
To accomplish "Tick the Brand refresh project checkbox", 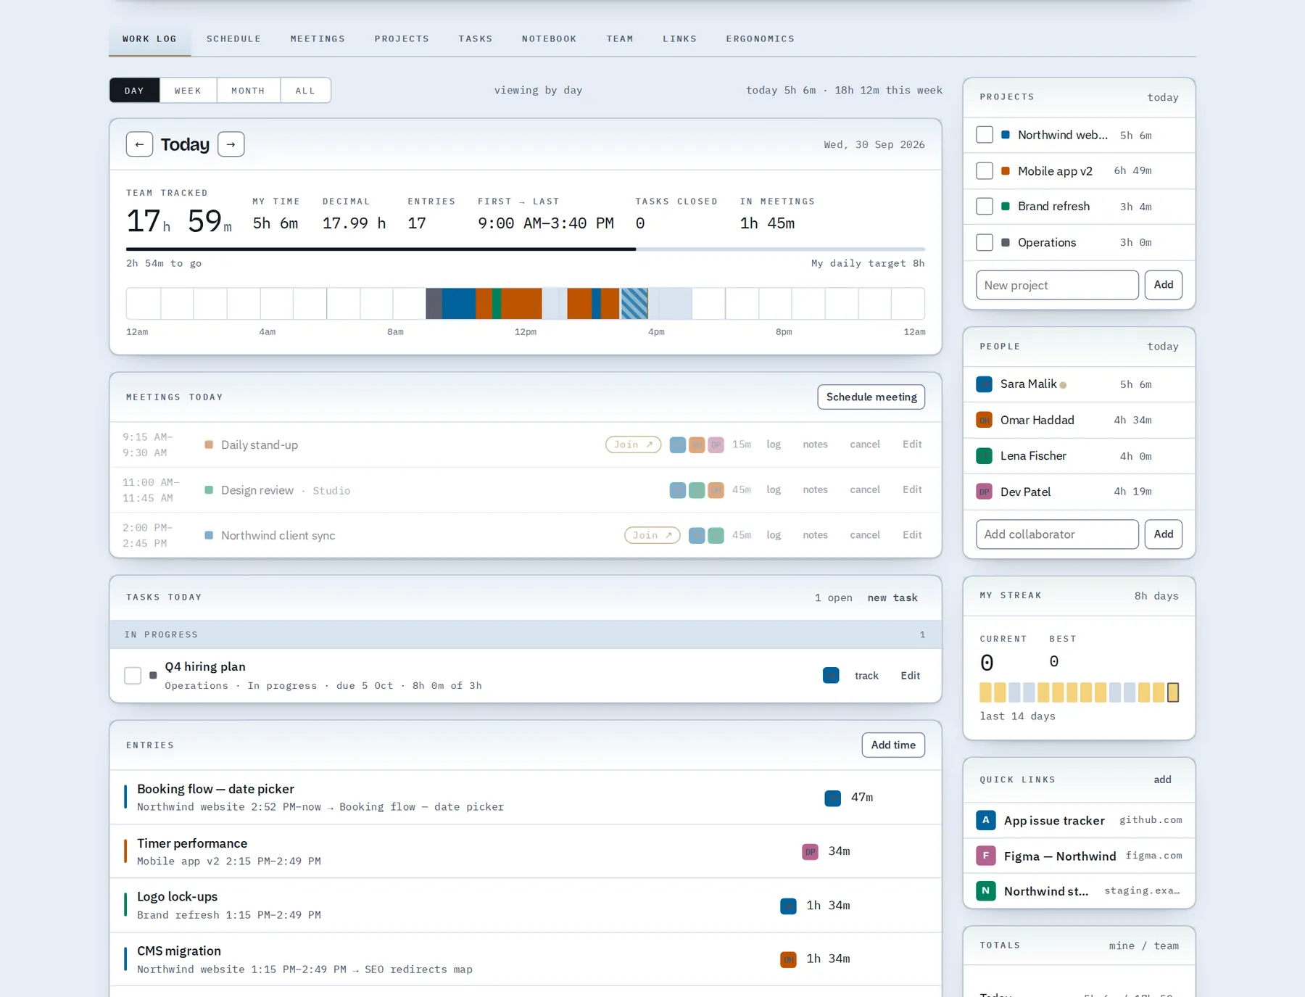I will click(x=984, y=207).
